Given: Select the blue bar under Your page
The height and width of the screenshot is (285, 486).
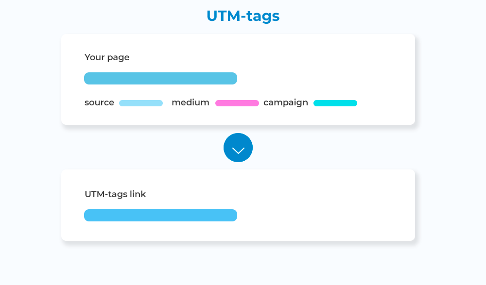Looking at the screenshot, I should pos(160,79).
